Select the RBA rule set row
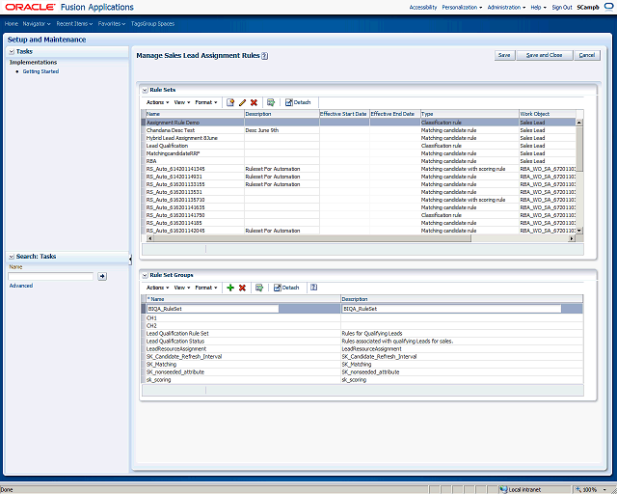 pos(360,161)
